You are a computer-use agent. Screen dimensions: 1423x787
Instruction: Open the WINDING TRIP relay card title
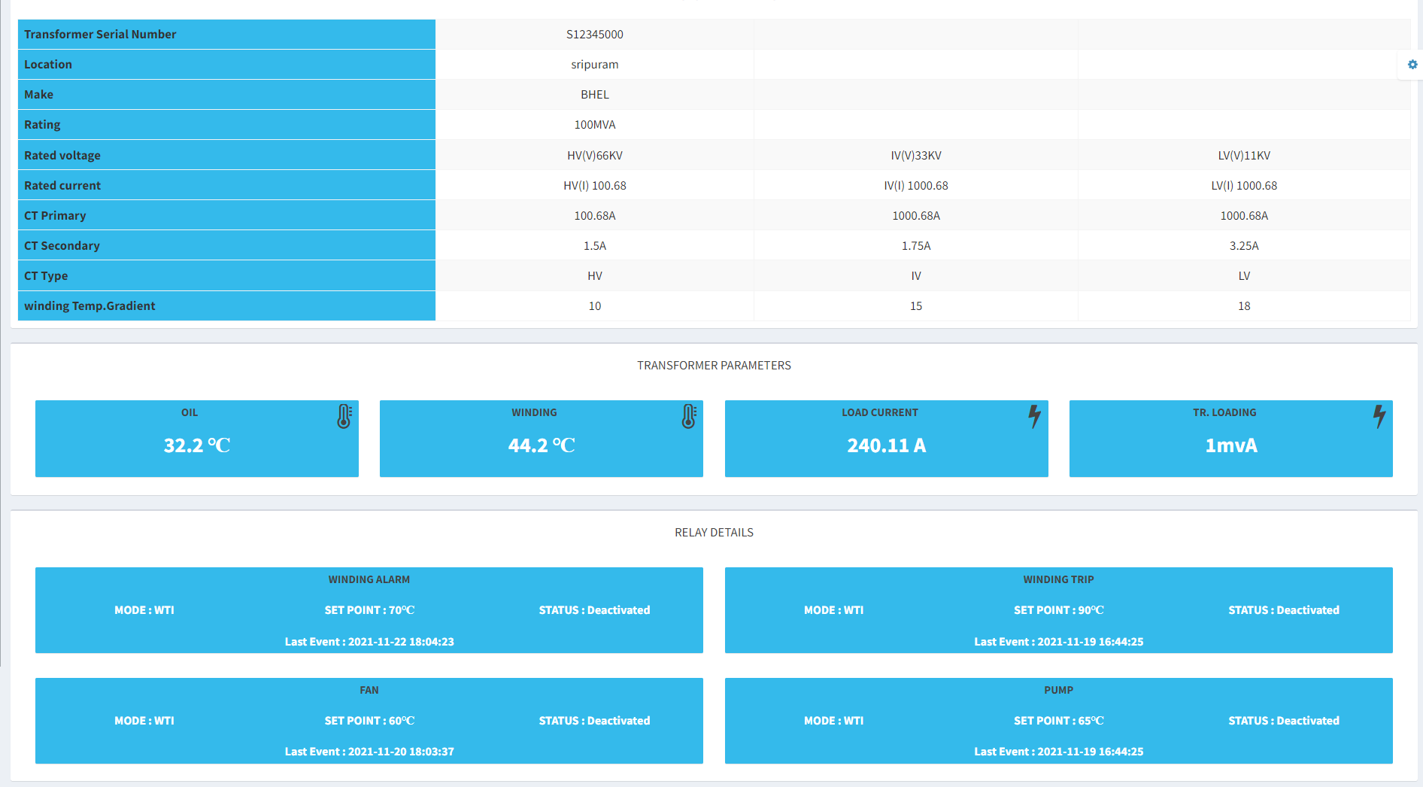pos(1058,579)
